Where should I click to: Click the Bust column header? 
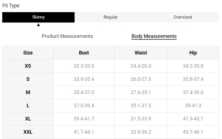tap(84, 53)
